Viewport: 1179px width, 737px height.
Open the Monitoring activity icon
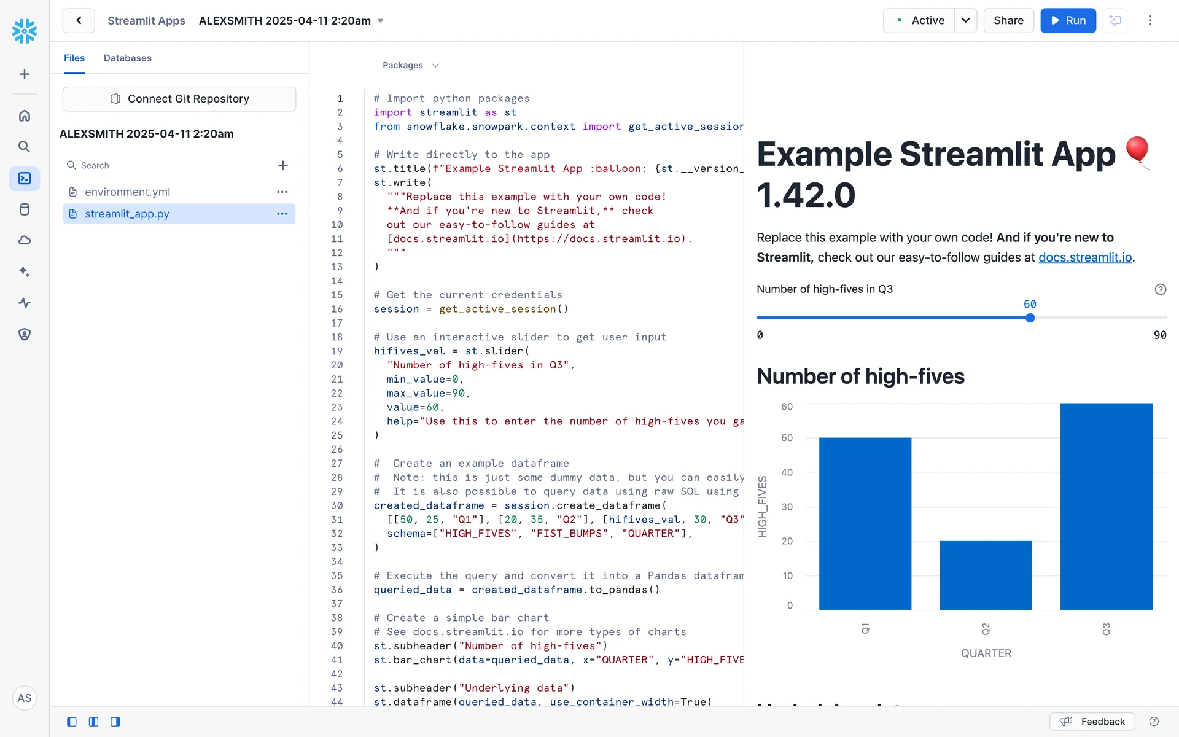click(x=25, y=303)
